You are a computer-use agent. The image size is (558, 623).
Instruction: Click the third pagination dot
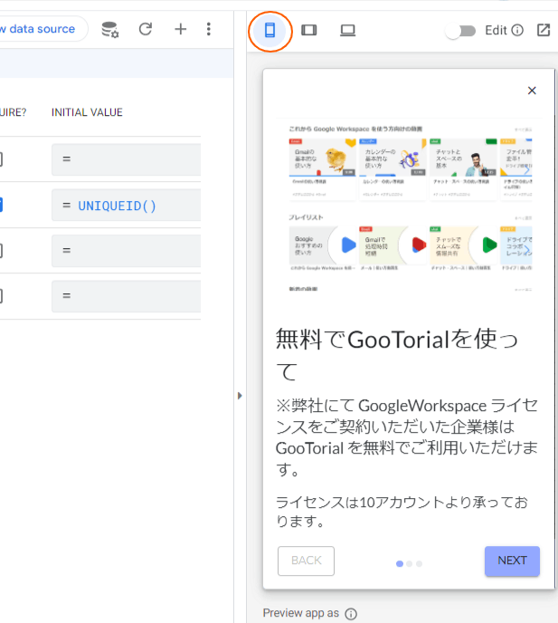[x=419, y=564]
